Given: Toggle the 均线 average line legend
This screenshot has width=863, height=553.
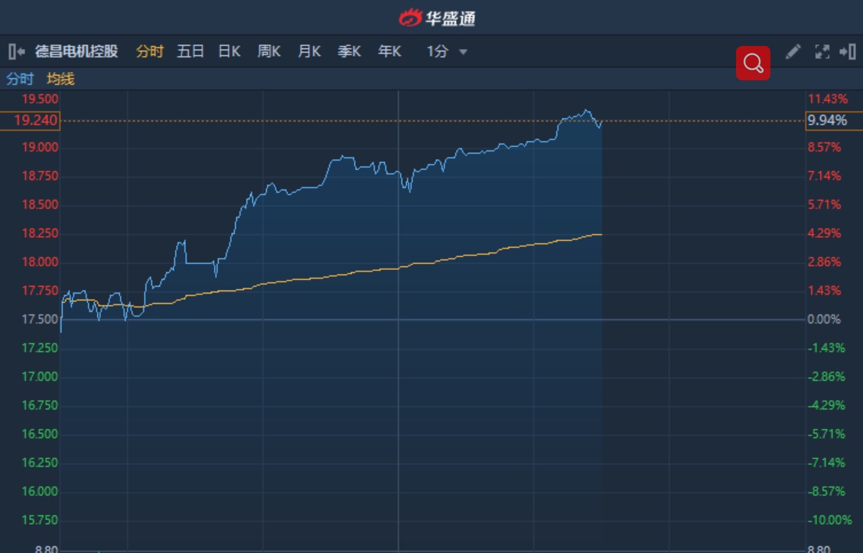Looking at the screenshot, I should pyautogui.click(x=60, y=79).
